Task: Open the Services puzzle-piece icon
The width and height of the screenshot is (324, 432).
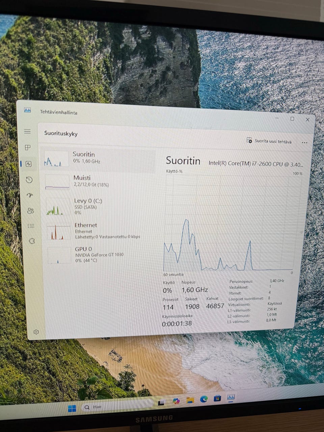Action: pyautogui.click(x=32, y=241)
